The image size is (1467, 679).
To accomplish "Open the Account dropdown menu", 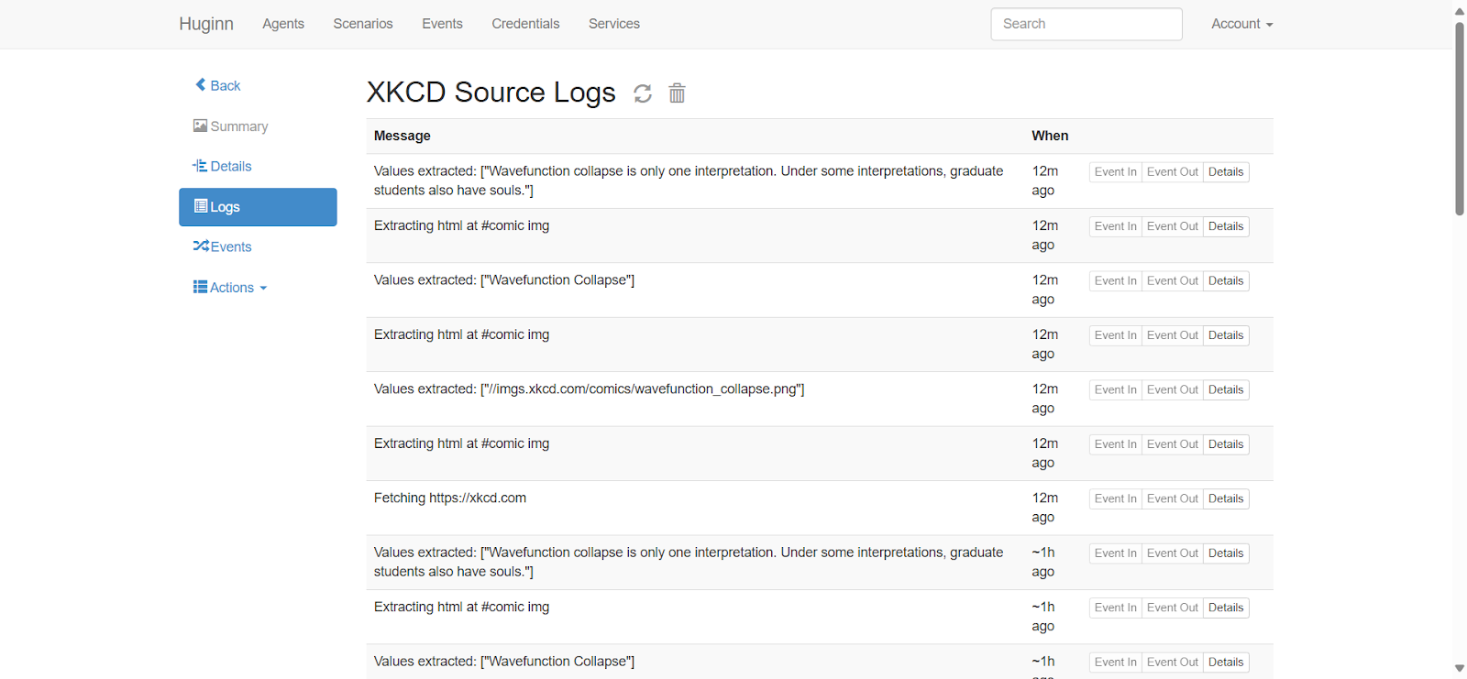I will 1242,24.
